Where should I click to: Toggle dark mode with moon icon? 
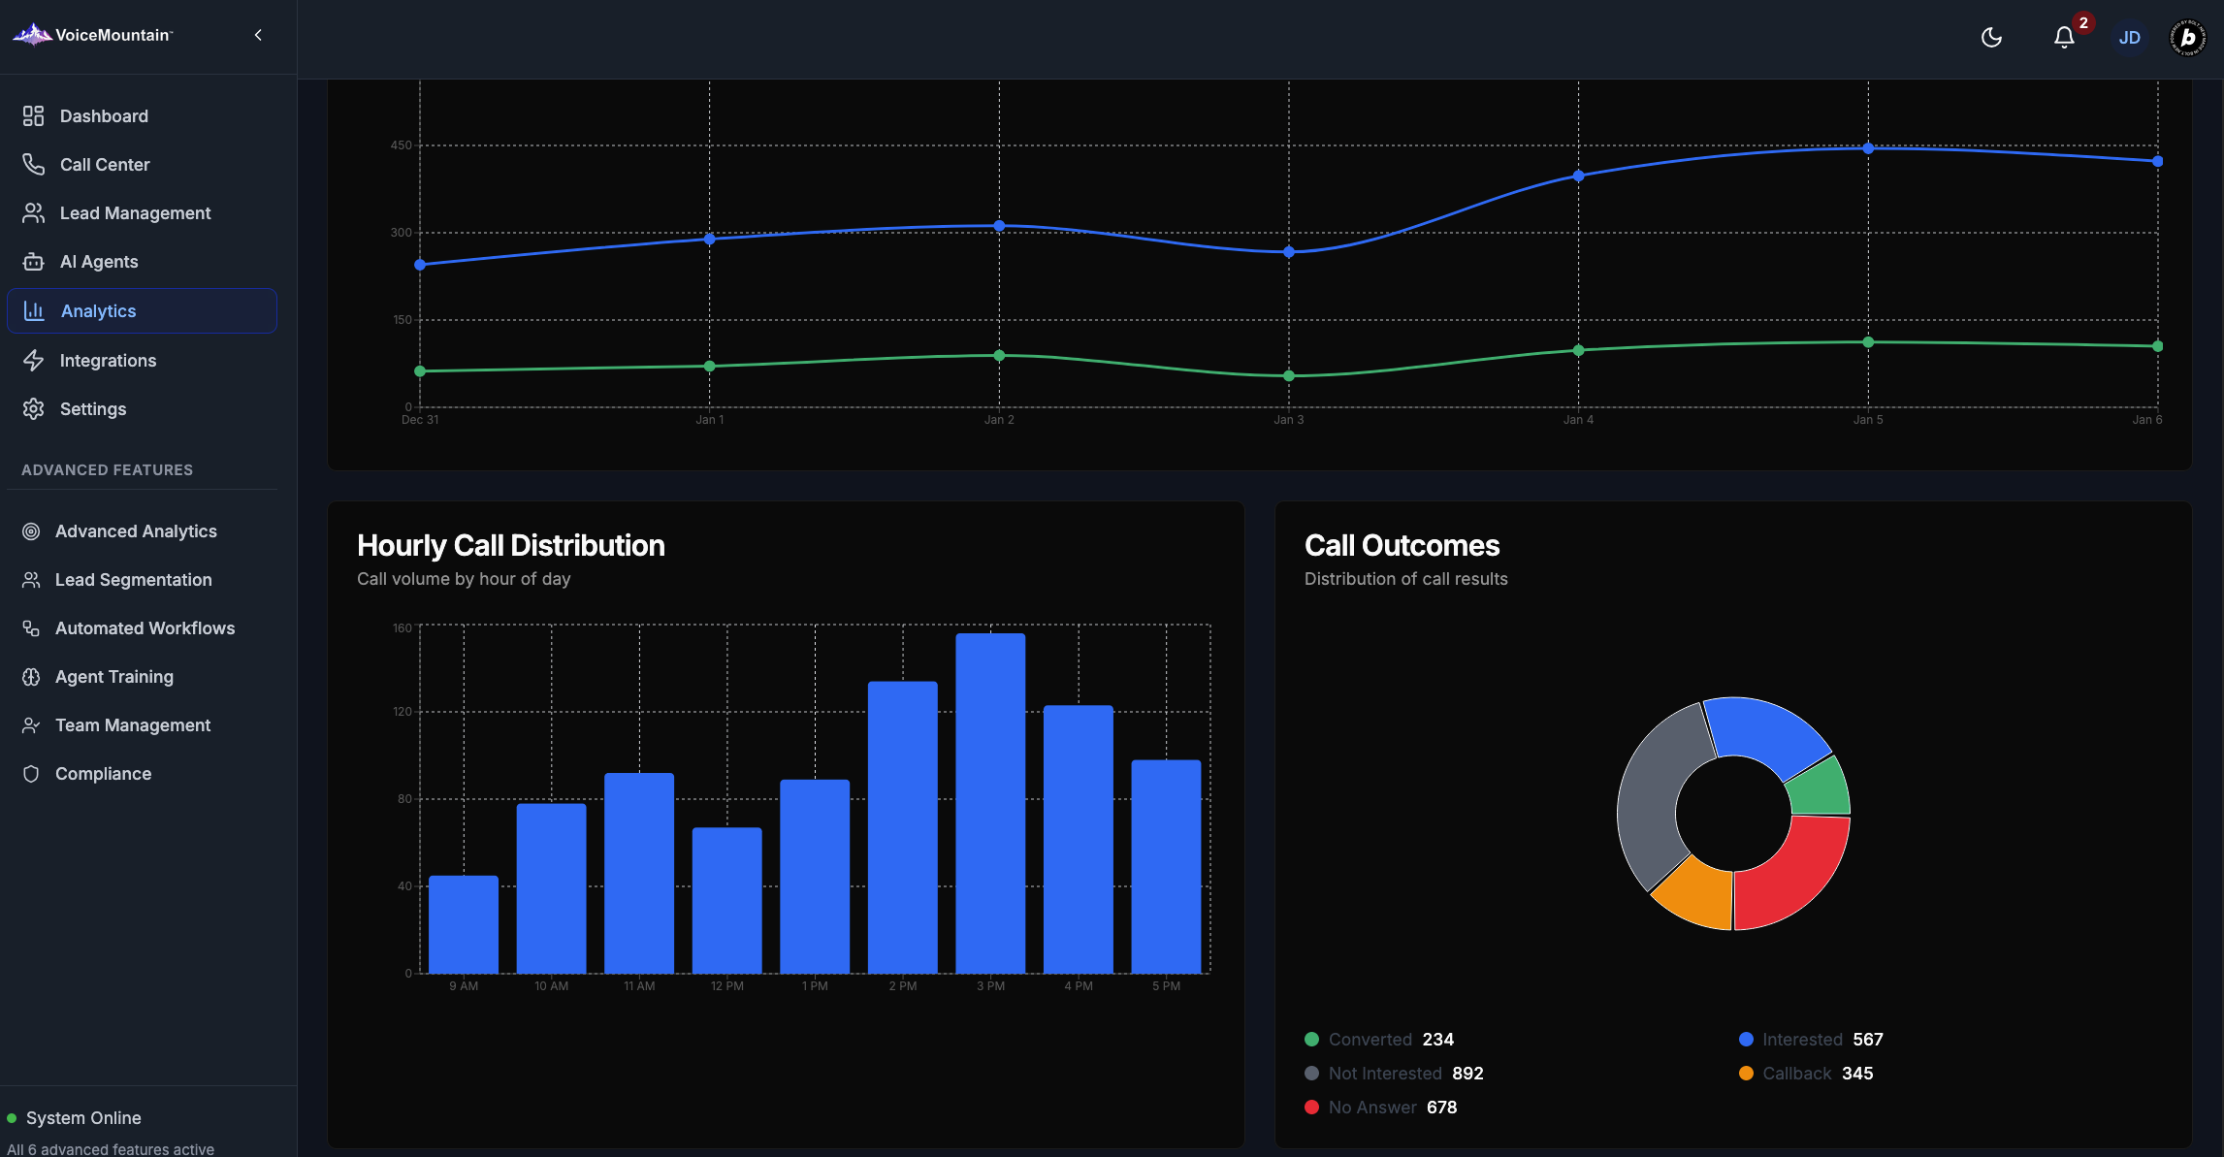(1991, 38)
